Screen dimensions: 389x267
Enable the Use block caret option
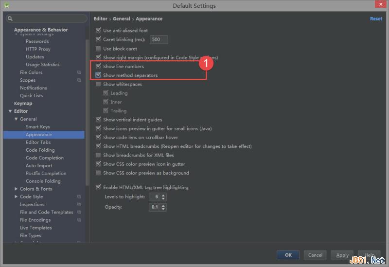coord(99,49)
